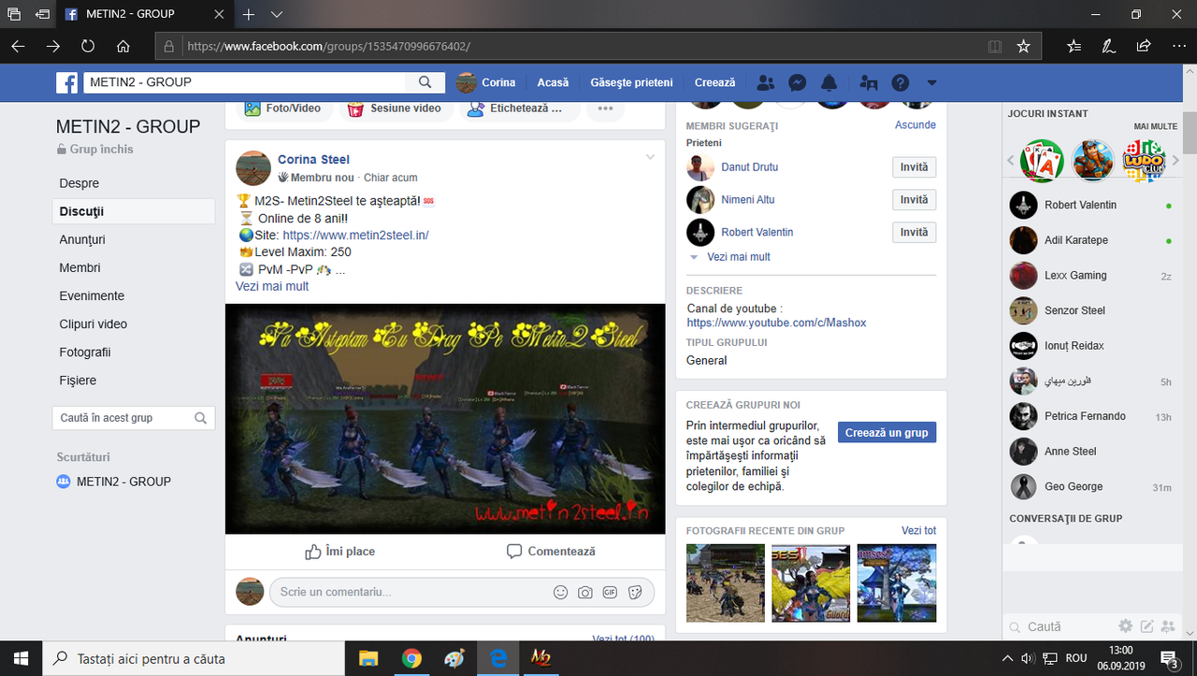Add a sticker to the comment
This screenshot has width=1197, height=676.
[x=635, y=592]
